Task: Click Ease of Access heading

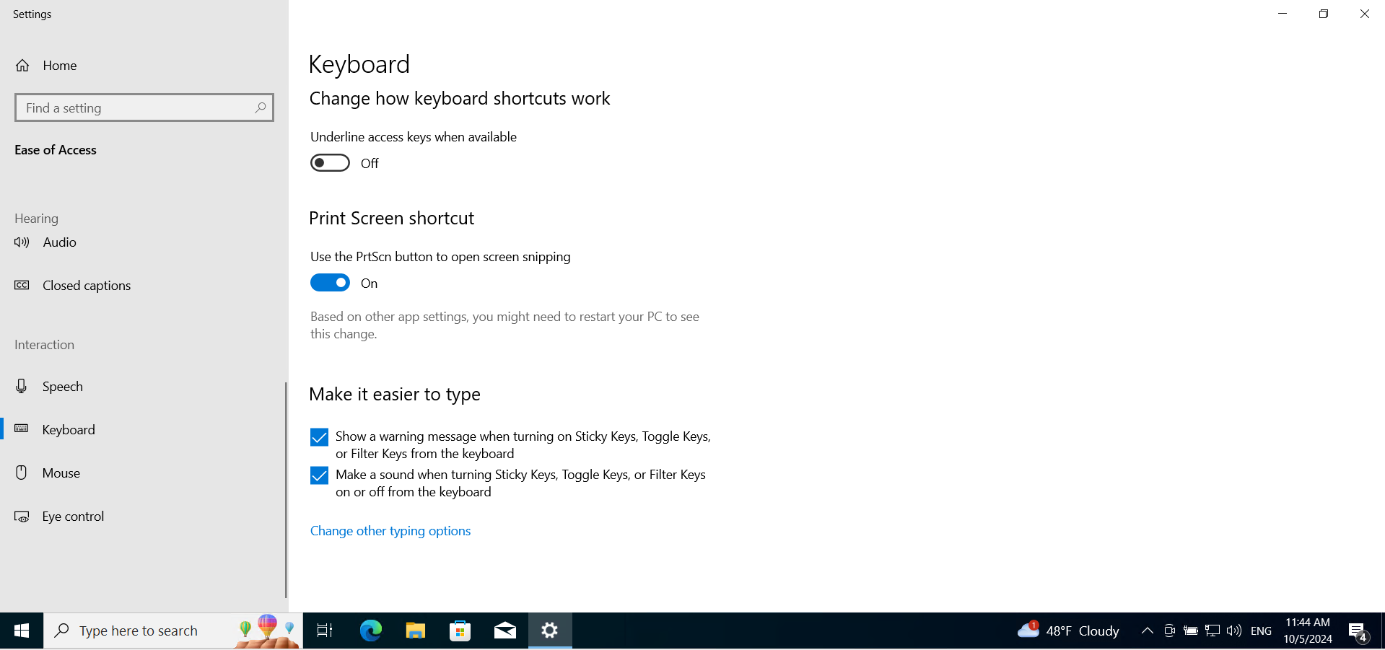Action: pos(56,150)
